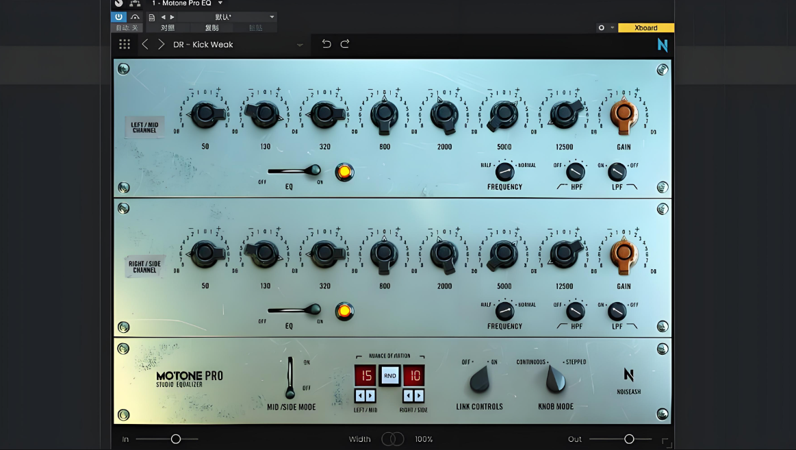796x450 pixels.
Task: Toggle the Link Controls off/on knob
Action: coord(479,380)
